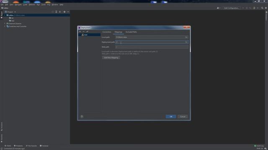Viewport: 268px width, 150px height.
Task: Add a new server in Deployment dialog
Action: tap(80, 32)
